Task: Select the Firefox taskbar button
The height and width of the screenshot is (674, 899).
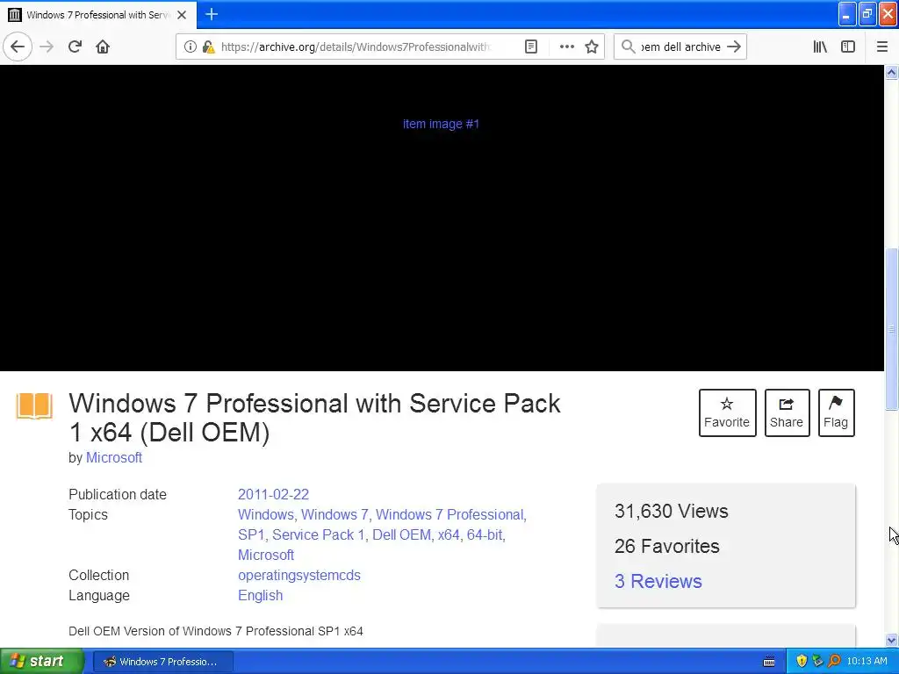Action: 162,662
